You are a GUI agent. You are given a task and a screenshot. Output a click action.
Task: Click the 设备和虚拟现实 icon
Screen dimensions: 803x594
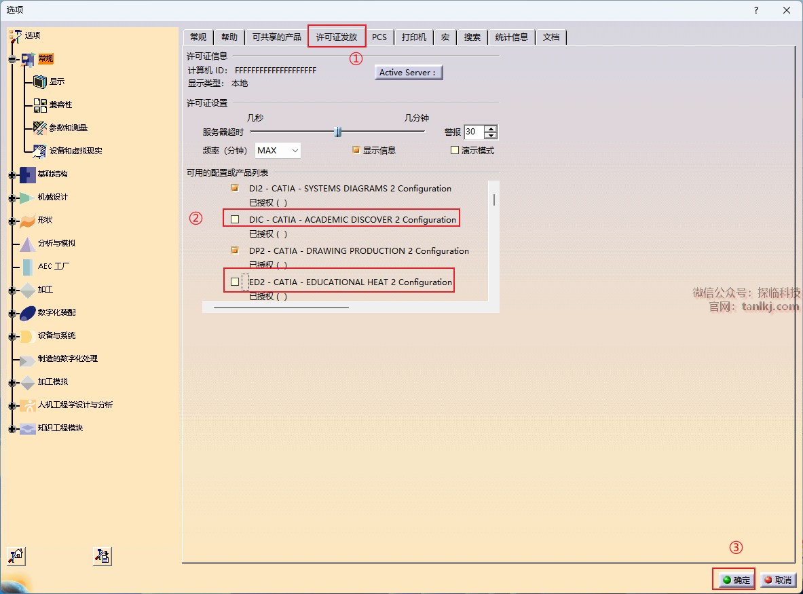(x=39, y=151)
